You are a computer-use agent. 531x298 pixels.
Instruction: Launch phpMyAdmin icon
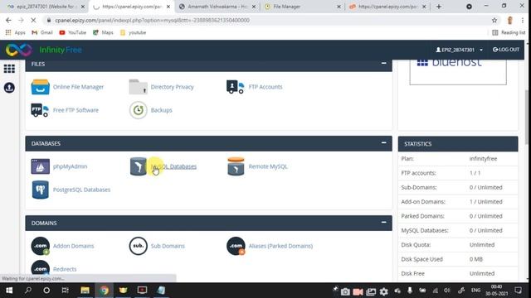point(41,166)
